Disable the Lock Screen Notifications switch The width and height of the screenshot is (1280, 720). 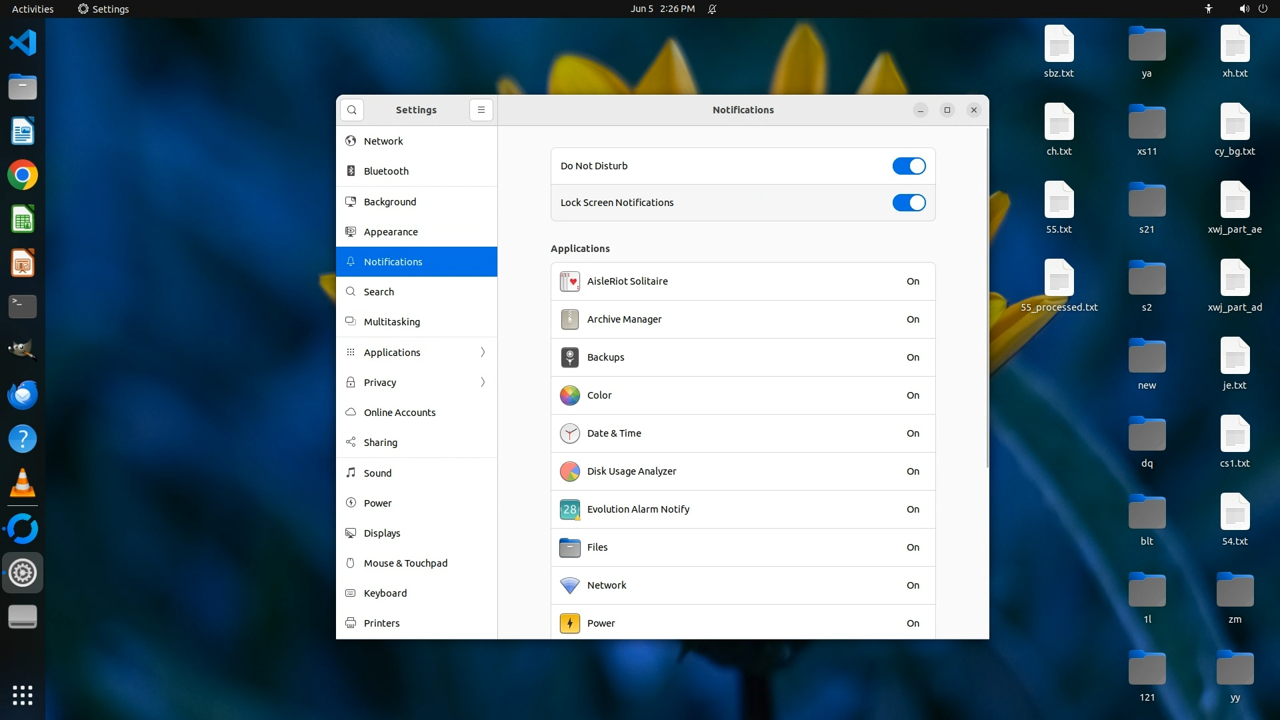(909, 203)
